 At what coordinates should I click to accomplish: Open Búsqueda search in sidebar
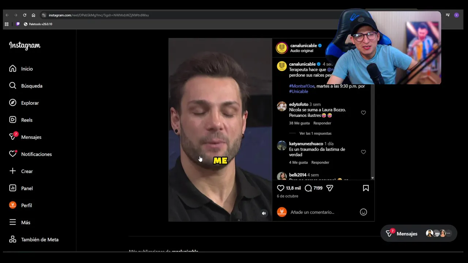(26, 86)
